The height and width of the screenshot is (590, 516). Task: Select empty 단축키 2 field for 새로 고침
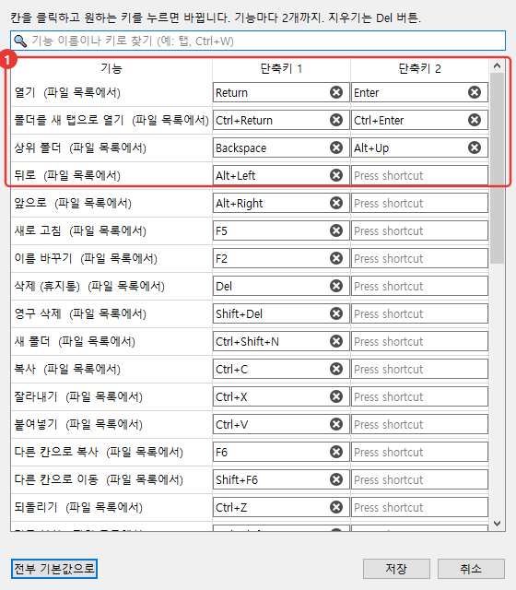(419, 230)
